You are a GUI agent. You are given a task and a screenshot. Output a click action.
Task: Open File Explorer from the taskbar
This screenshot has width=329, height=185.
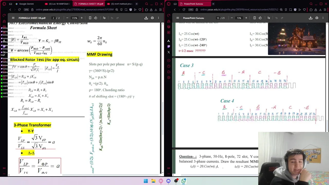pyautogui.click(x=153, y=181)
